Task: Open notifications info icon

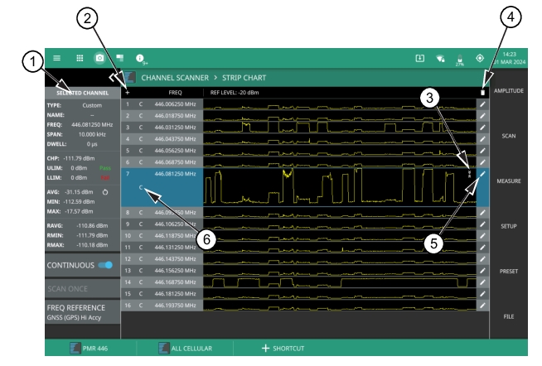Action: pos(139,58)
